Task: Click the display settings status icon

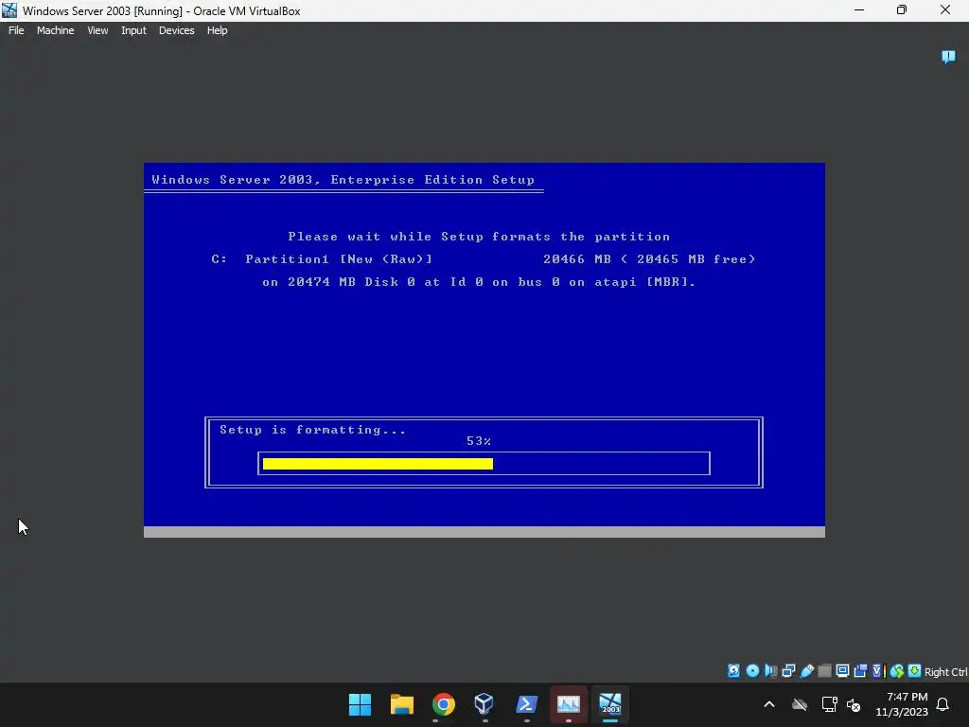Action: [x=842, y=671]
